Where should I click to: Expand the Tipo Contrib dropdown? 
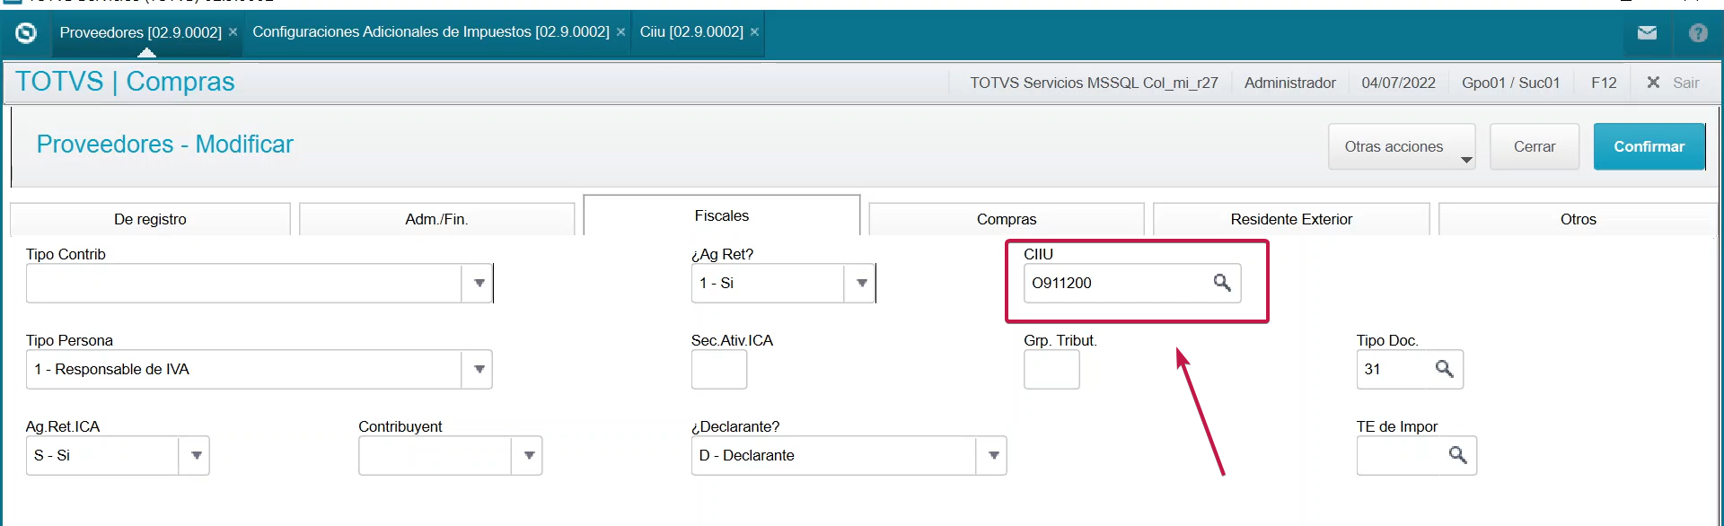(478, 283)
